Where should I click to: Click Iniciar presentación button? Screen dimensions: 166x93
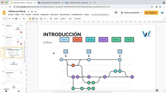[x=130, y=13]
